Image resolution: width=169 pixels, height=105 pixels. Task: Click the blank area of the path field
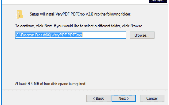coord(104,35)
